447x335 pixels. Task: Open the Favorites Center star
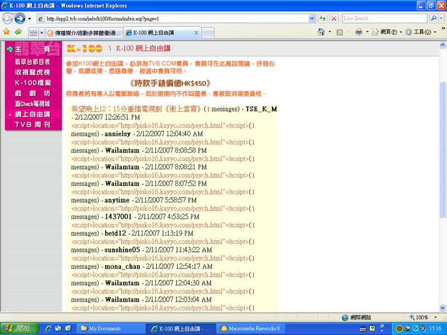[6, 32]
